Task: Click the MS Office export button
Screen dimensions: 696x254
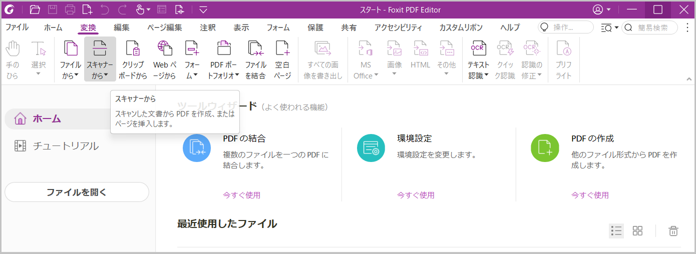Action: coord(366,60)
